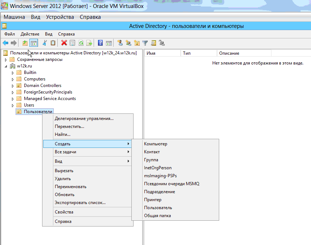Create new InetOrgPerson from submenu
This screenshot has height=245, width=311.
pyautogui.click(x=175, y=168)
